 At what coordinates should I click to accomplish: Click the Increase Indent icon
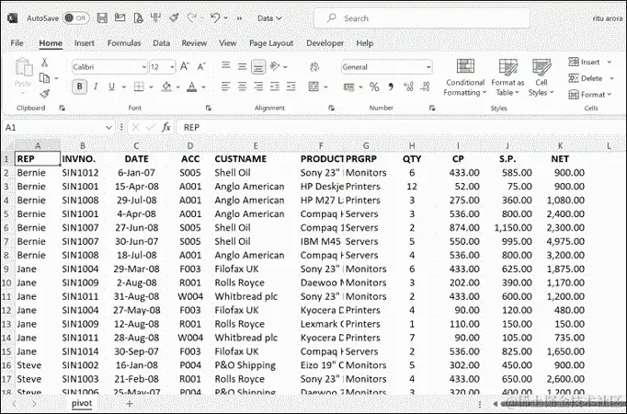click(291, 86)
